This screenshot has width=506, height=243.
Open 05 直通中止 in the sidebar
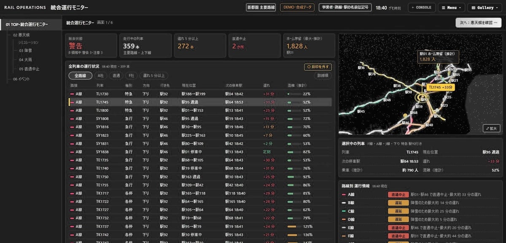click(x=29, y=69)
